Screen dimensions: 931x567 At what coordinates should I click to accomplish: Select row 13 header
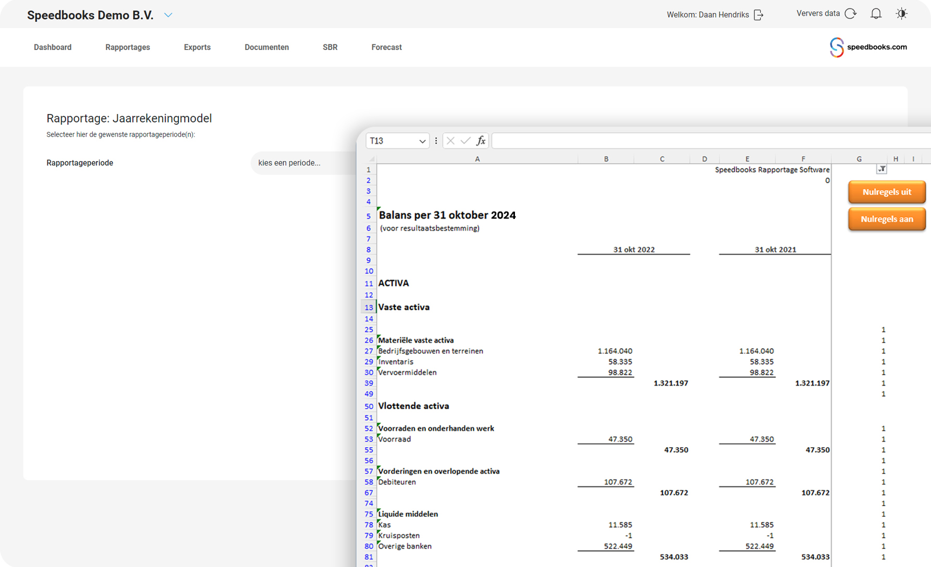[x=369, y=307]
